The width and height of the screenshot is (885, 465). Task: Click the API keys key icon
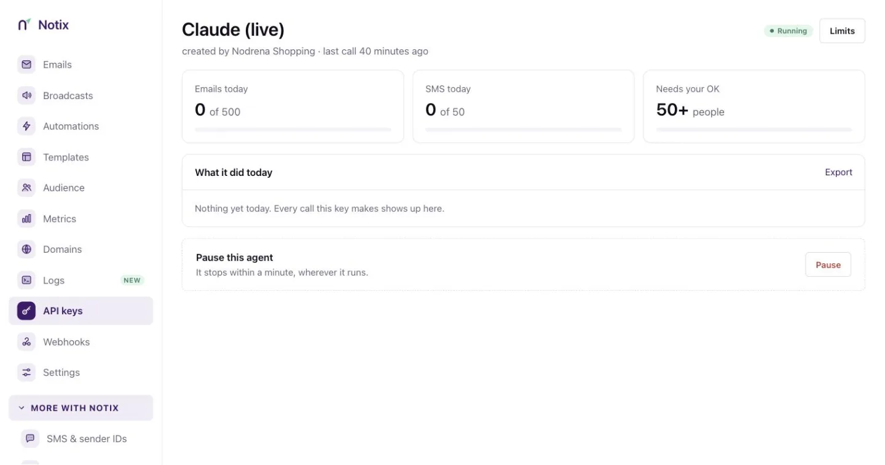click(x=26, y=311)
